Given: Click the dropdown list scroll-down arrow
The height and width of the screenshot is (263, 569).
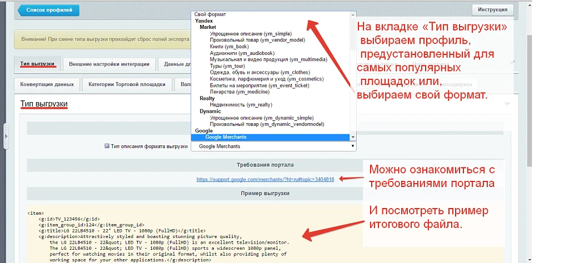Looking at the screenshot, I should [353, 137].
